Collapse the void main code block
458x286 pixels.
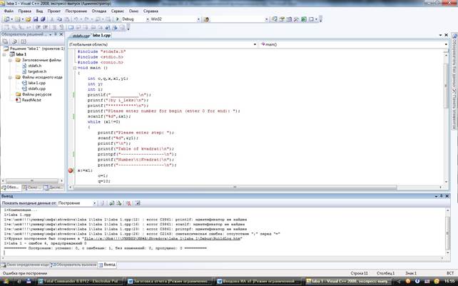pyautogui.click(x=74, y=68)
